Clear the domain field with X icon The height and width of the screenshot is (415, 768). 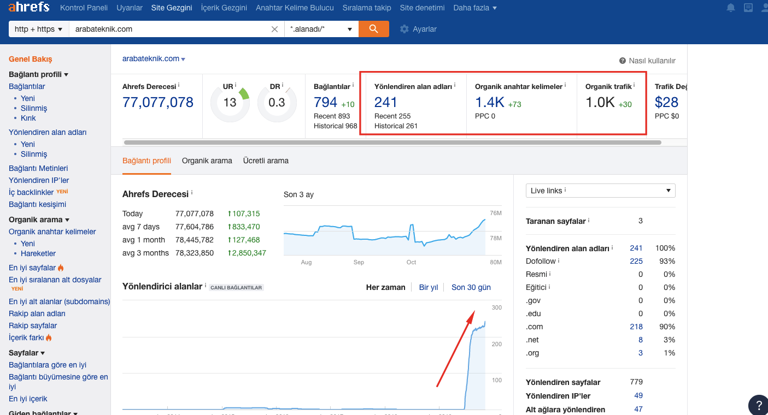click(275, 29)
